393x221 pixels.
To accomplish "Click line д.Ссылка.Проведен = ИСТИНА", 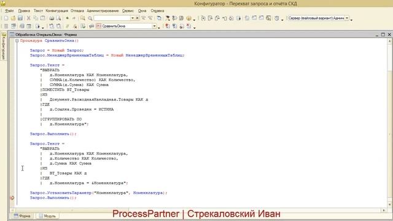I will click(x=82, y=109).
